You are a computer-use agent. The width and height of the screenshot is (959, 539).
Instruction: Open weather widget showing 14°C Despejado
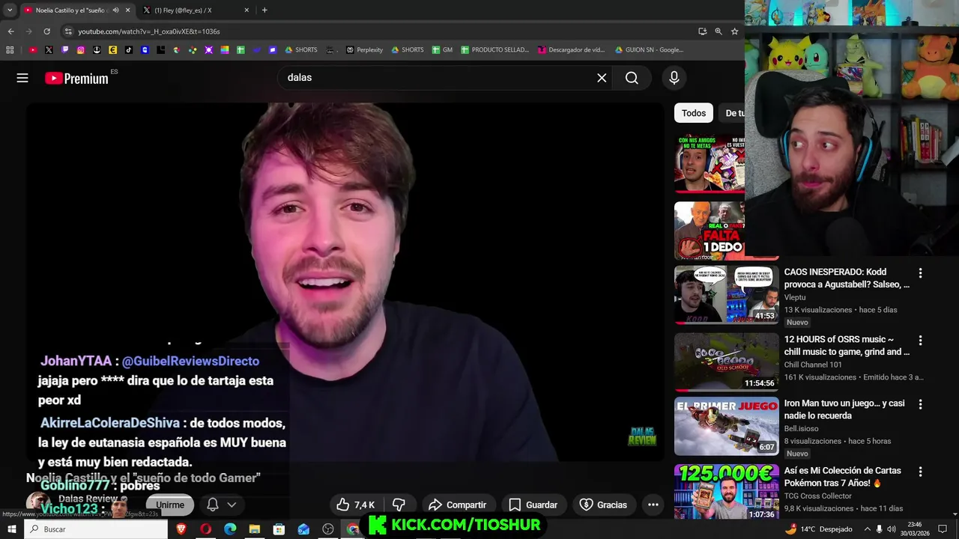pos(819,529)
